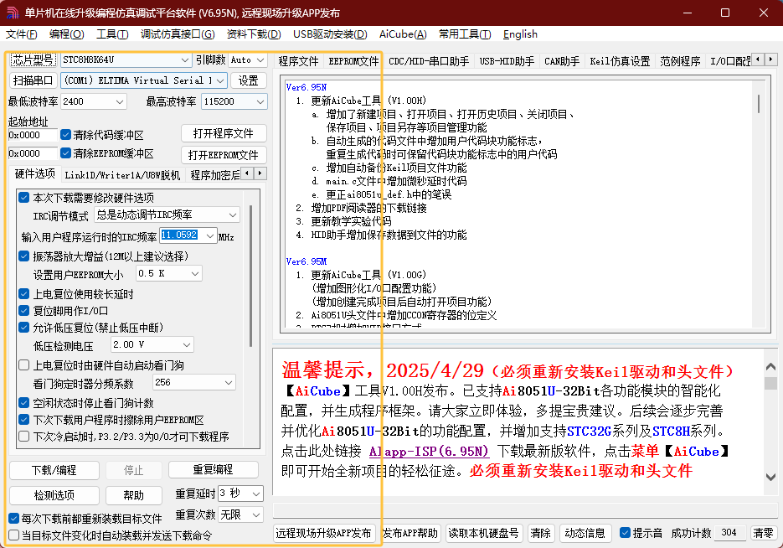Toggle 下次下载用户程序时擦除用户EEPROM区

pos(23,420)
